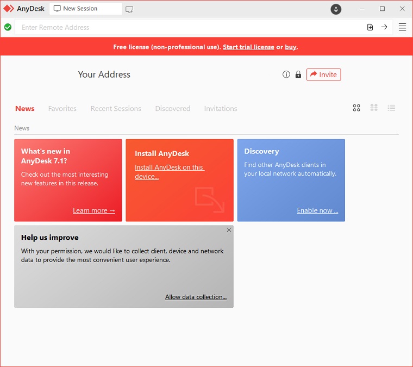Image resolution: width=413 pixels, height=367 pixels.
Task: Open the News tab
Action: pos(25,109)
